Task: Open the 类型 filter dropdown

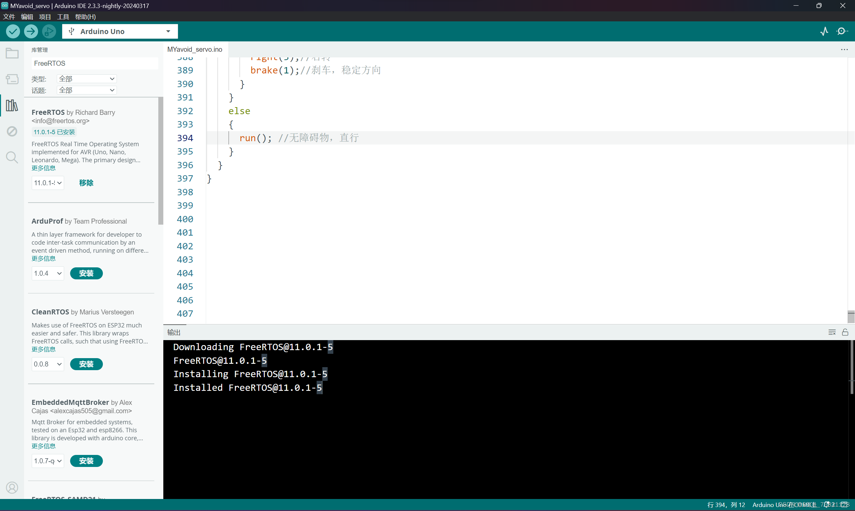Action: pyautogui.click(x=87, y=79)
